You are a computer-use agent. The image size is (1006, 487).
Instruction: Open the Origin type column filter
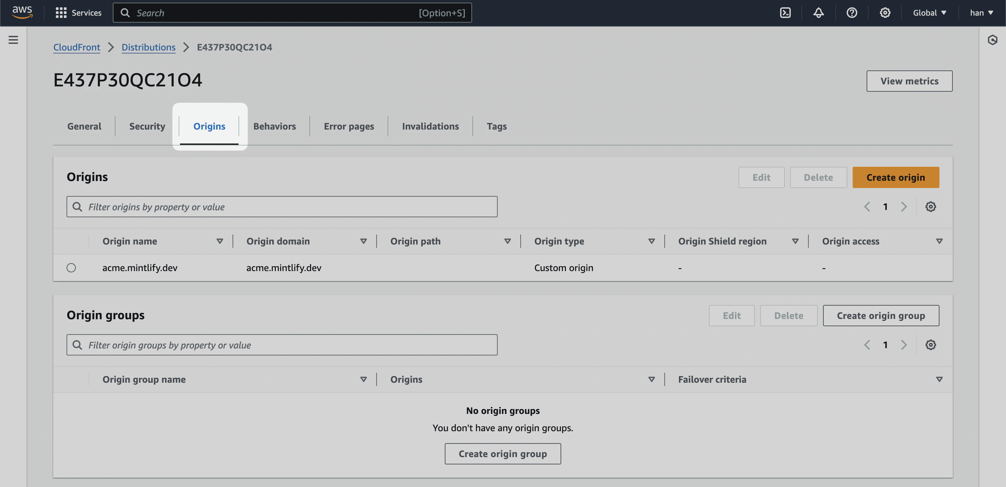coord(651,241)
